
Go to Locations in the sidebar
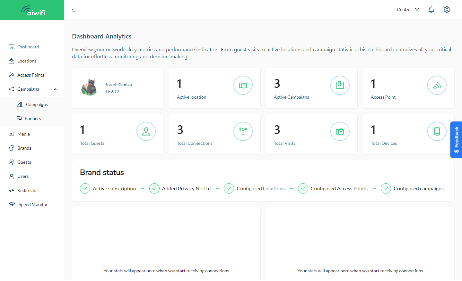click(x=27, y=61)
